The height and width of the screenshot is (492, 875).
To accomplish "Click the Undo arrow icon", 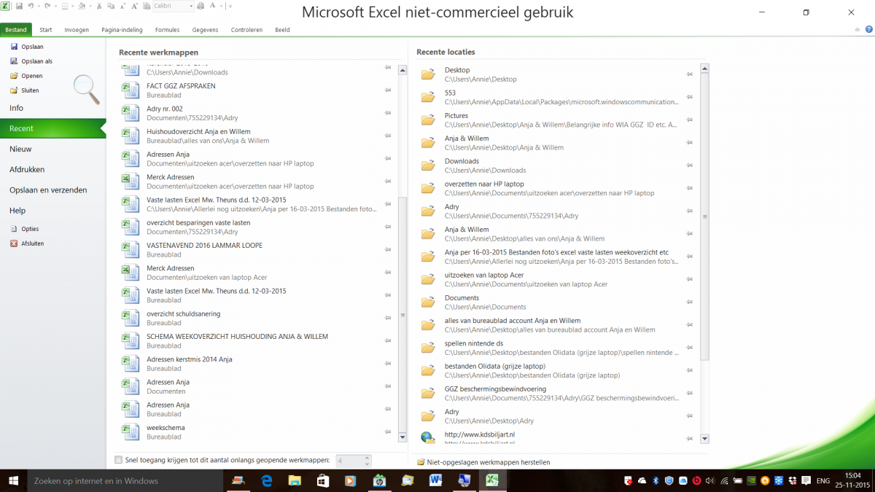I will point(31,6).
